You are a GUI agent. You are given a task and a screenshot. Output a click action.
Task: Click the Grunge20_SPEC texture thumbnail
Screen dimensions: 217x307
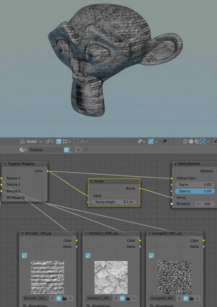(175, 277)
